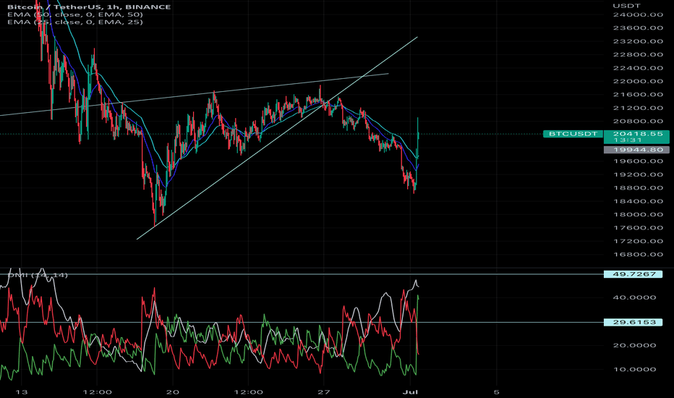
Task: Click the date label 13 on time axis
Action: click(21, 392)
